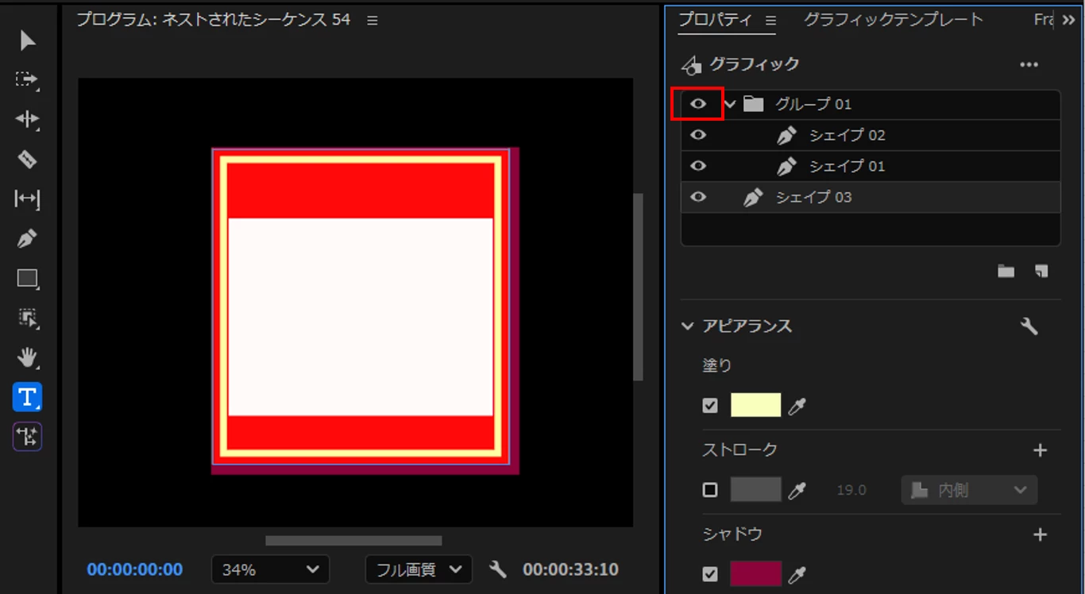Open the cut-off Fra… panel tab
Image resolution: width=1085 pixels, height=594 pixels.
1043,20
